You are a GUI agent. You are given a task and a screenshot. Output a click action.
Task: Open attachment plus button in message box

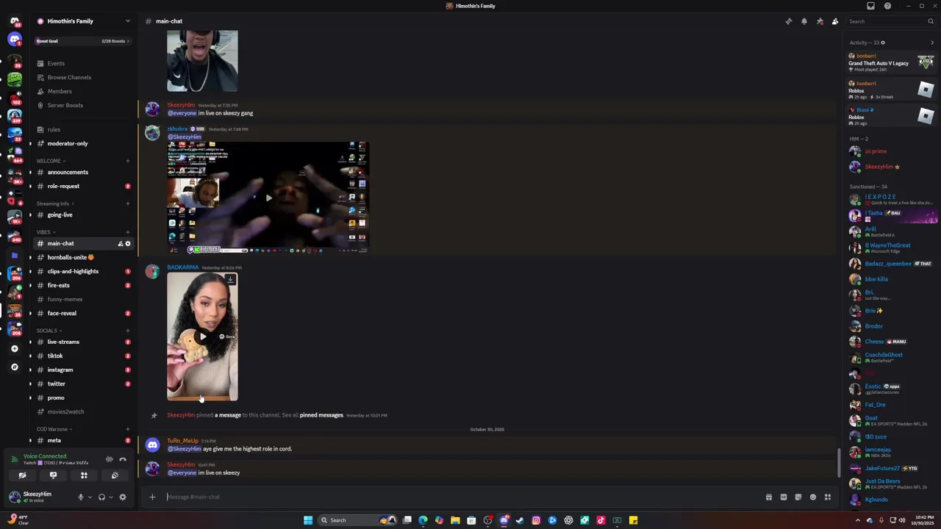(x=152, y=497)
